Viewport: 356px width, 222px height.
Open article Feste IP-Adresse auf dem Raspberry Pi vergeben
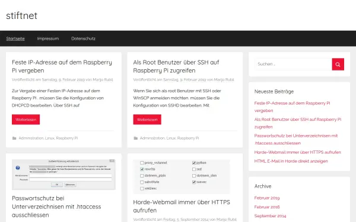pyautogui.click(x=62, y=66)
